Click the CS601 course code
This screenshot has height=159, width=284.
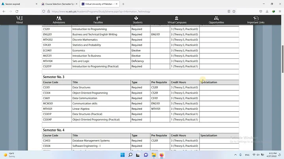pyautogui.click(x=47, y=98)
